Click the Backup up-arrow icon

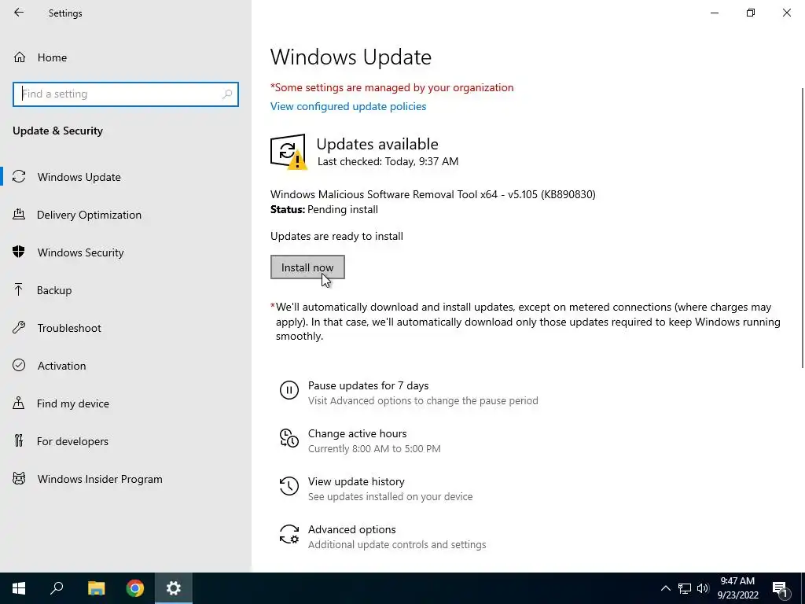[x=19, y=289]
